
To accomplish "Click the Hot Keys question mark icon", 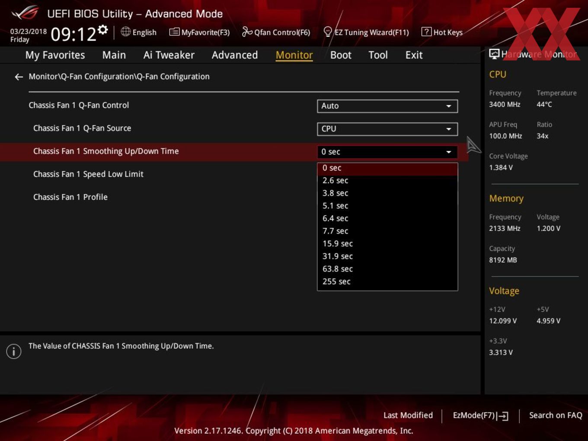I will click(426, 32).
